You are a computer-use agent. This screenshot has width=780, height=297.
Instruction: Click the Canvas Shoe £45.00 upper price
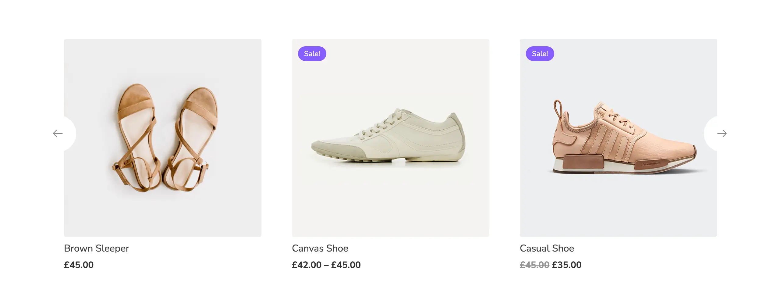[346, 265]
